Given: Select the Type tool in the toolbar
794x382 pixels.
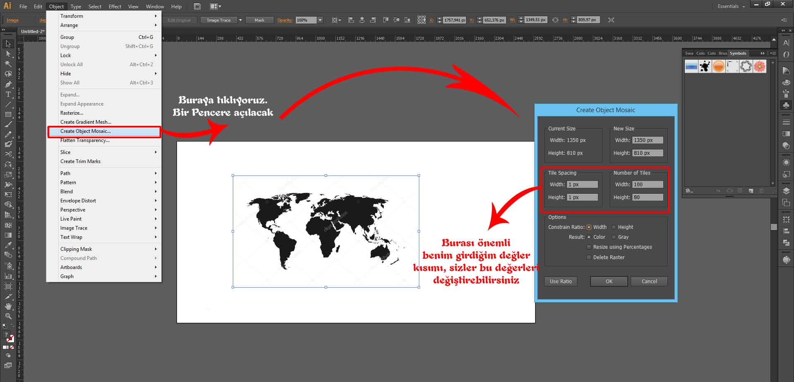Looking at the screenshot, I should (x=8, y=94).
